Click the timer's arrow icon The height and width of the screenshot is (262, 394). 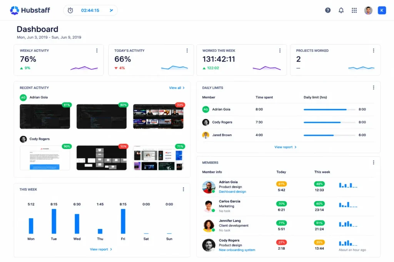[x=111, y=10]
